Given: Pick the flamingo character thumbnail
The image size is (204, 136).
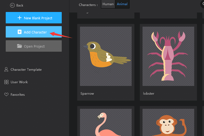Looking at the screenshot, I should pos(106,122).
